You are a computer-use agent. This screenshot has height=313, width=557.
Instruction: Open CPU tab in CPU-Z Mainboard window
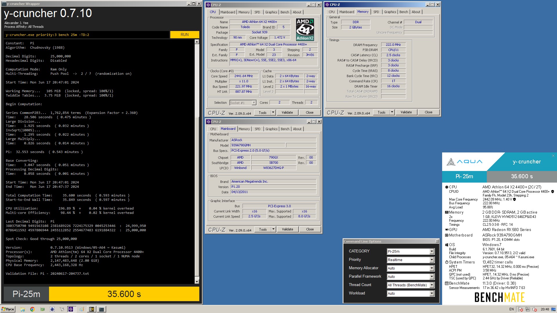pyautogui.click(x=213, y=129)
